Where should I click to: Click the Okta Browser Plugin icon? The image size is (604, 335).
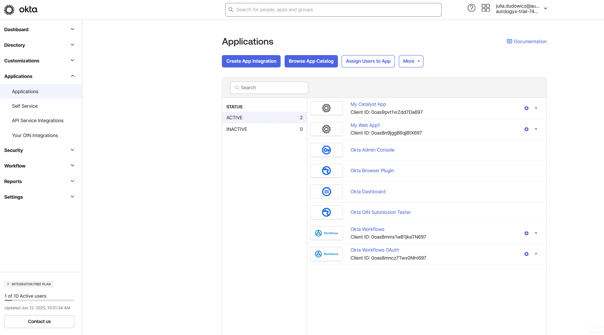point(327,171)
